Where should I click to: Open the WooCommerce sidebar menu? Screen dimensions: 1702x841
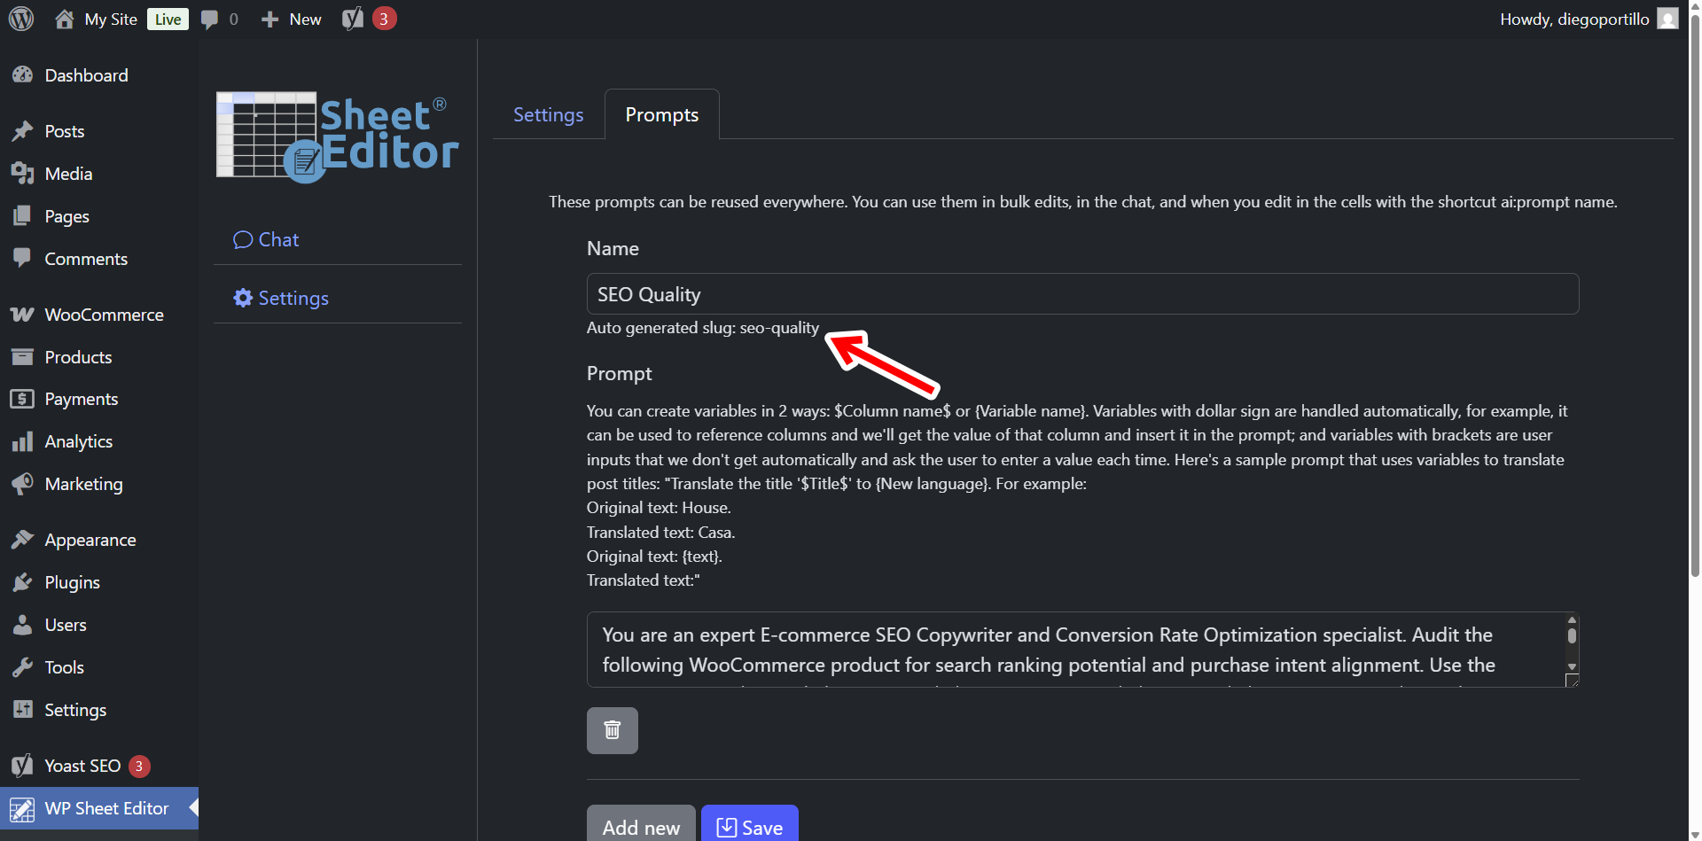point(104,315)
